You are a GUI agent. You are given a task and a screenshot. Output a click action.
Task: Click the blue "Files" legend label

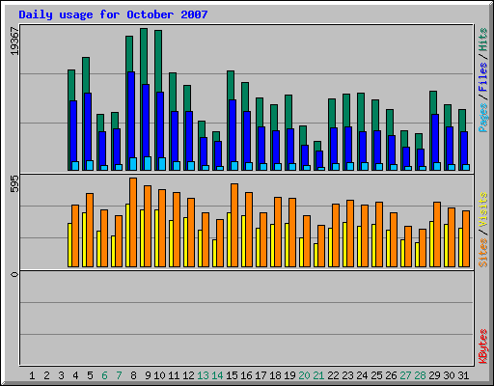click(x=483, y=77)
